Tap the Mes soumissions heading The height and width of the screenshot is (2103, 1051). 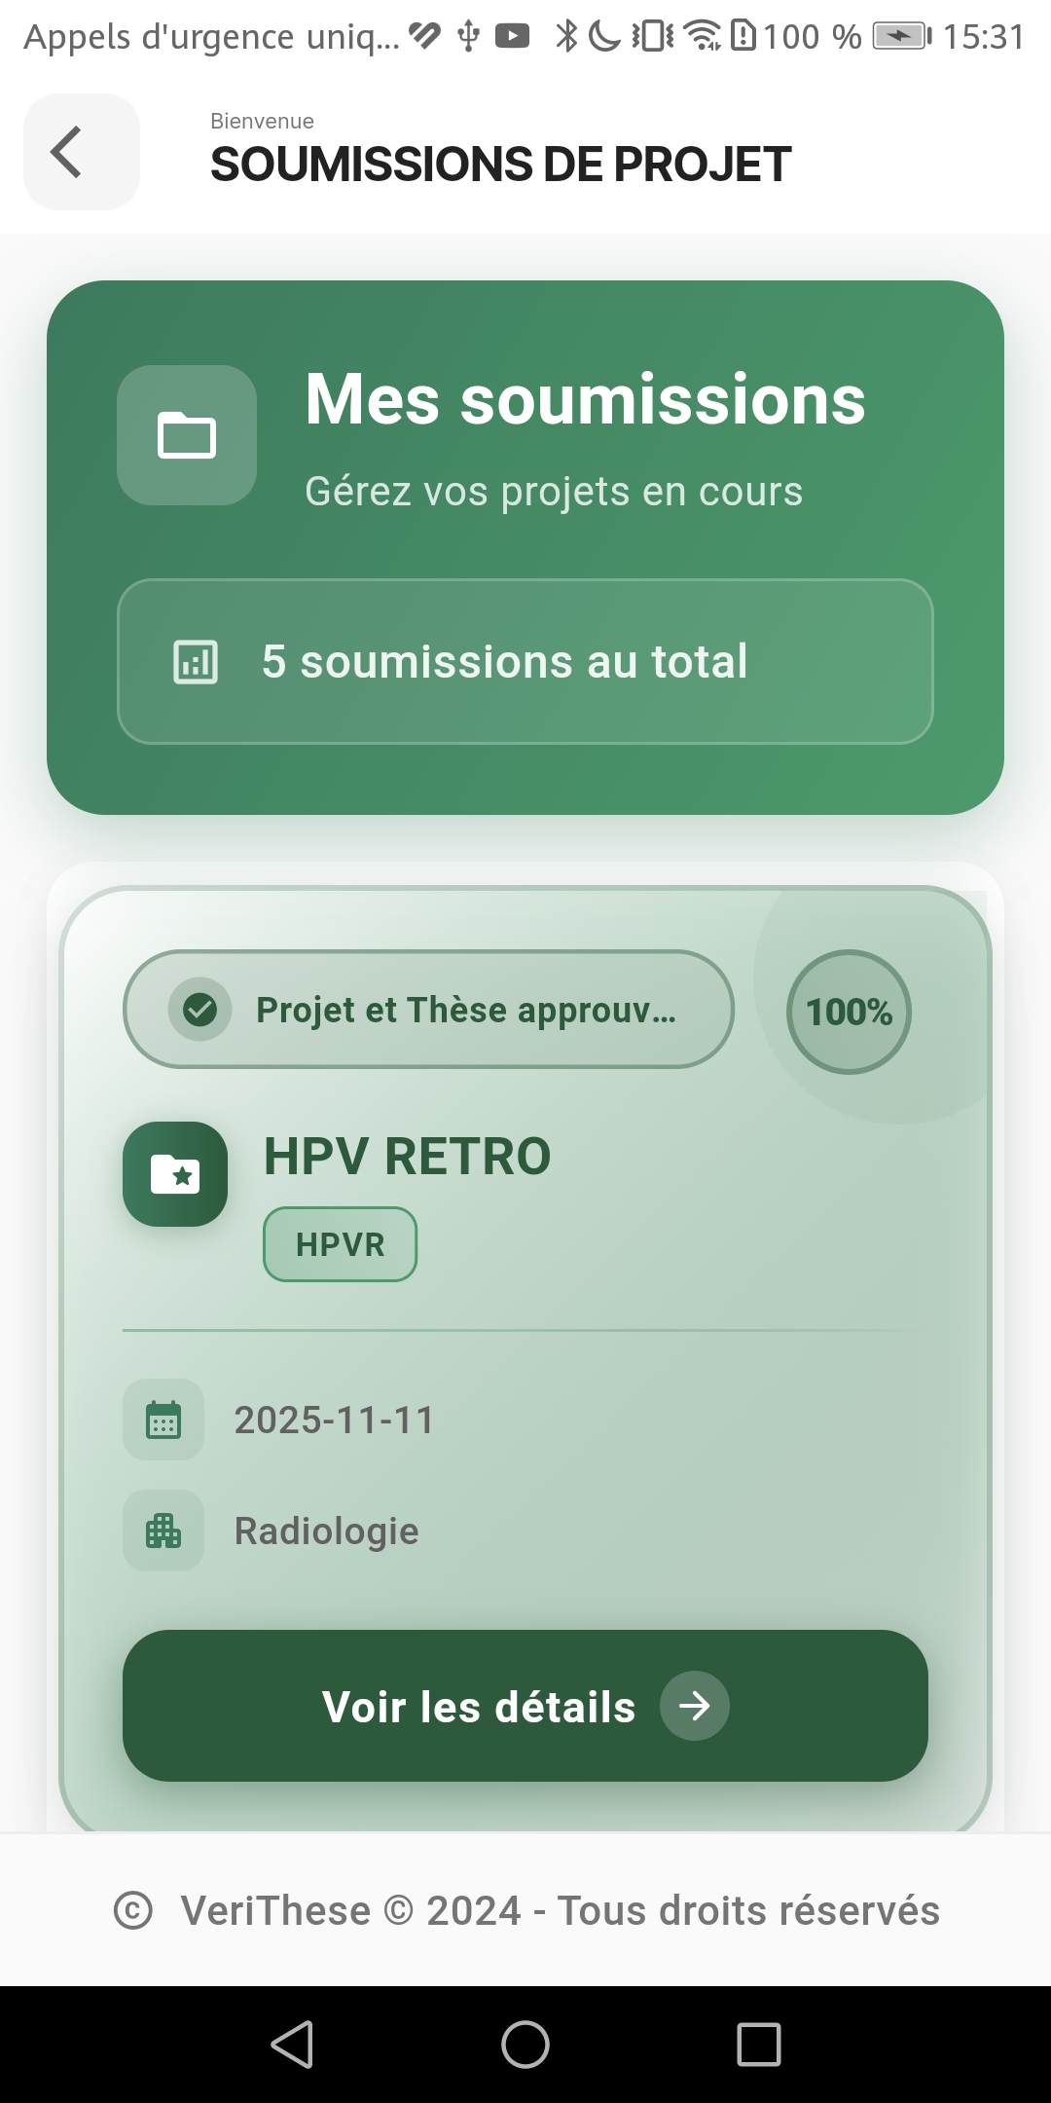(585, 399)
